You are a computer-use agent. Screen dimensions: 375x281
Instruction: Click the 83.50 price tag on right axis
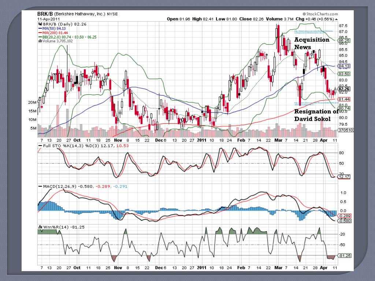pos(344,74)
